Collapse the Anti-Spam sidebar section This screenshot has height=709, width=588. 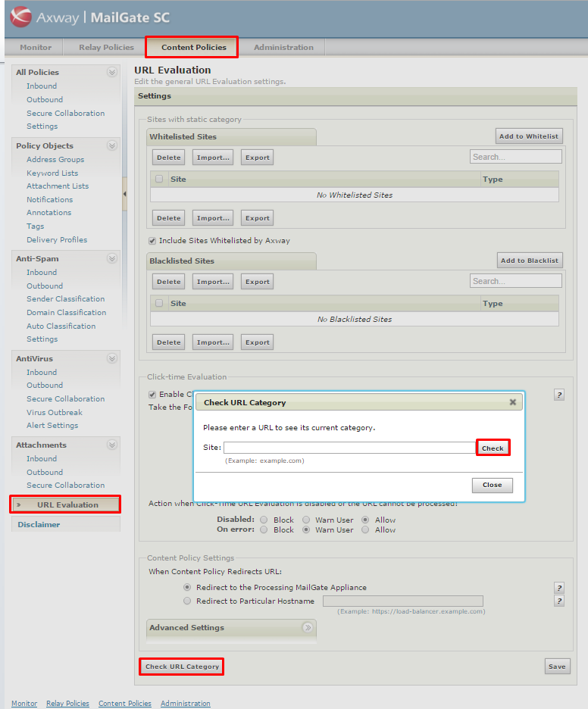pyautogui.click(x=112, y=258)
